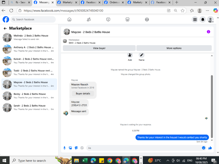Open the Facebook logo home link
This screenshot has width=219, height=164.
click(x=6, y=20)
